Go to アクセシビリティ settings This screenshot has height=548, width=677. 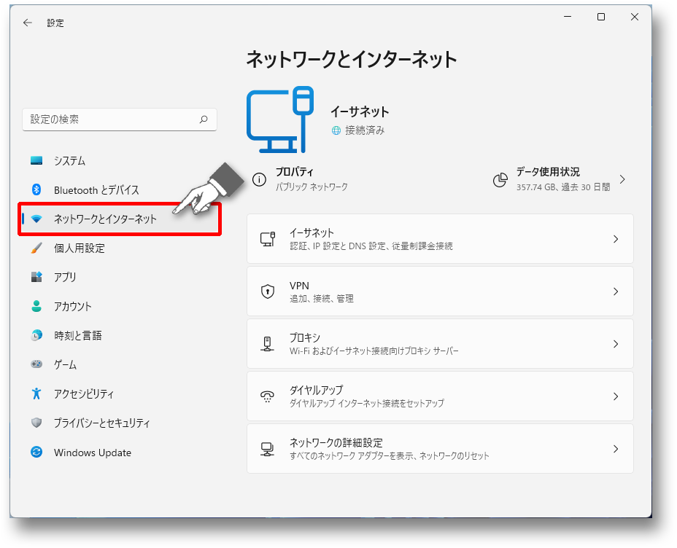point(120,394)
